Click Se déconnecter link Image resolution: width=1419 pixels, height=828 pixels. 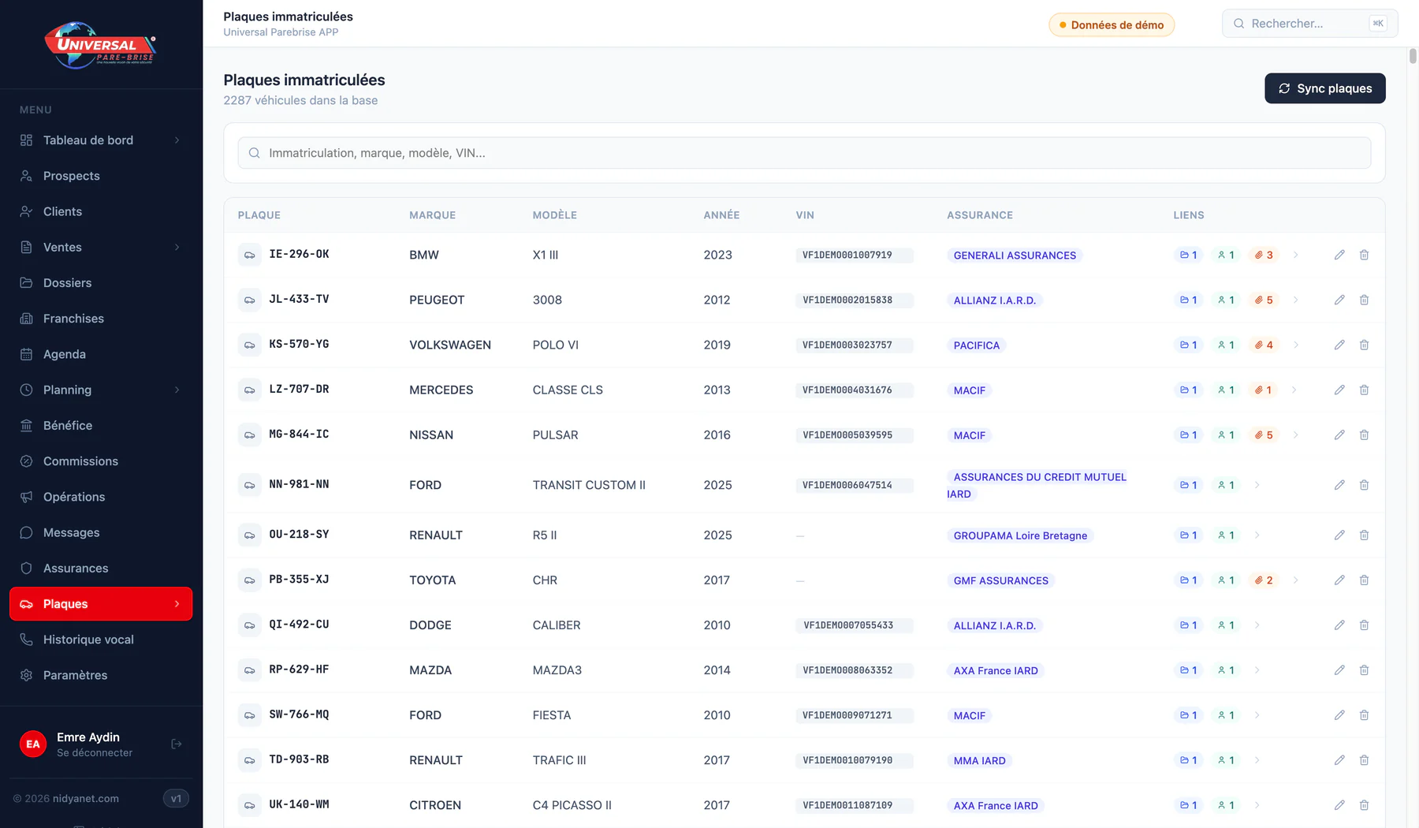click(95, 752)
